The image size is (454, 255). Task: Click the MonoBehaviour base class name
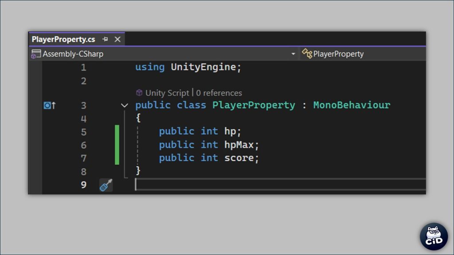point(352,105)
